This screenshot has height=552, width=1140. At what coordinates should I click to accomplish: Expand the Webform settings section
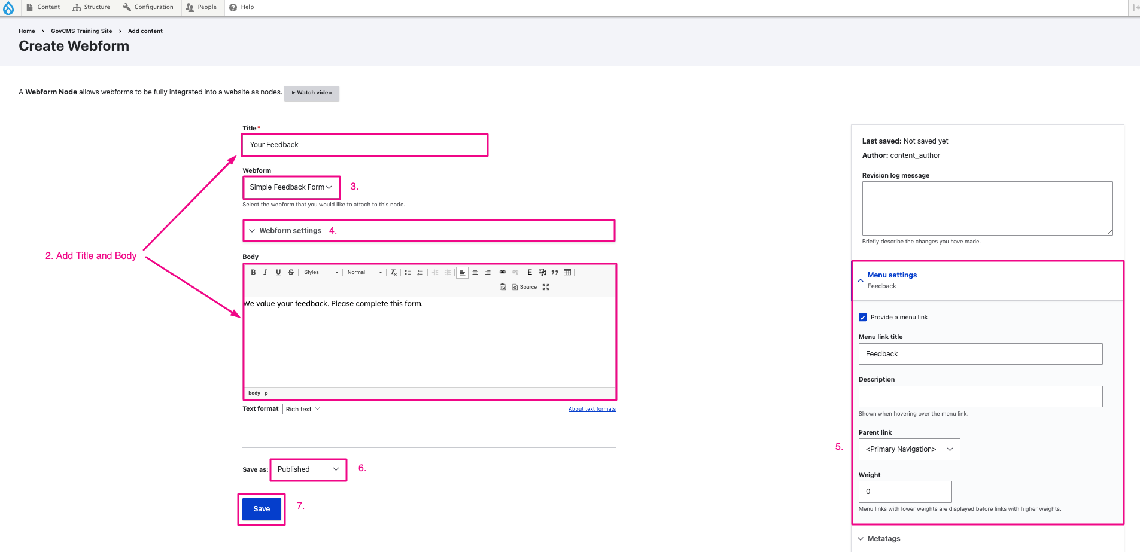(x=290, y=231)
